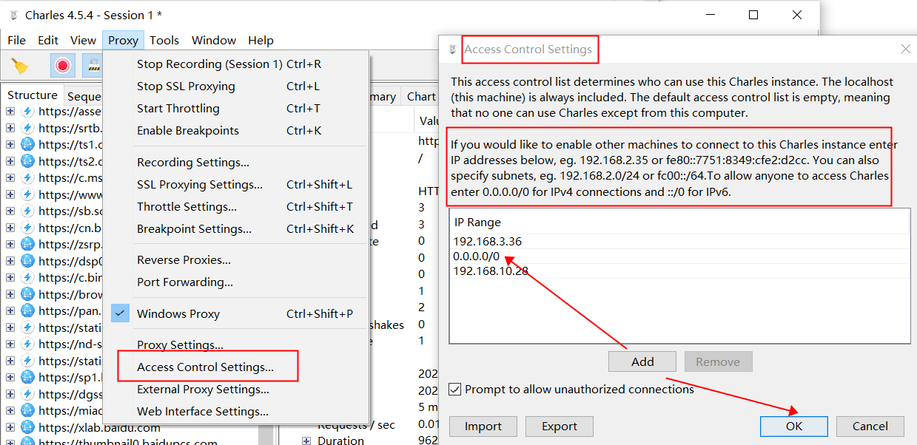The image size is (917, 445).
Task: Open SSL Proxying Settings... menu entry
Action: click(200, 184)
